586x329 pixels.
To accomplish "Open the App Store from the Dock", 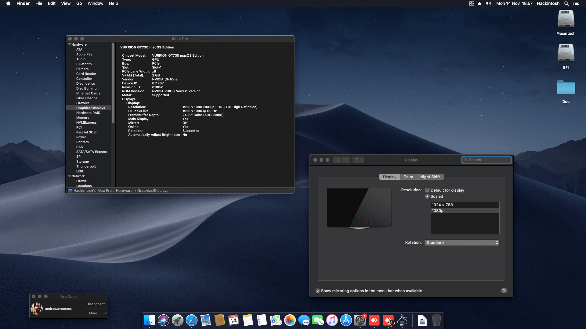I will point(346,320).
